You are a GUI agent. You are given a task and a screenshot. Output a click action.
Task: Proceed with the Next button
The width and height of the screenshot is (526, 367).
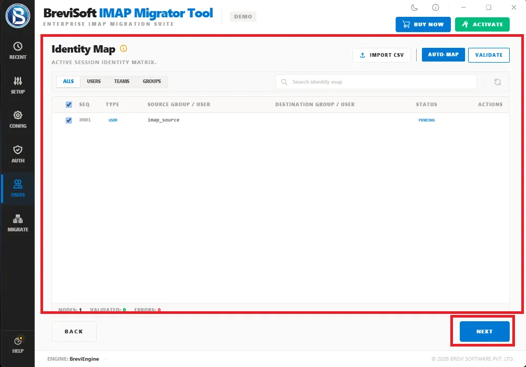pos(484,331)
